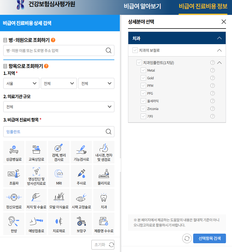This screenshot has height=252, width=232.
Task: Click the hospital name search input field
Action: pos(55,50)
